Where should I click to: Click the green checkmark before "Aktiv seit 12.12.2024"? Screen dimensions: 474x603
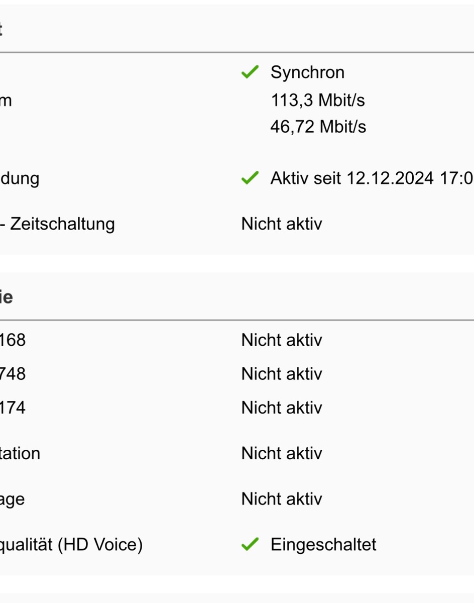(250, 178)
